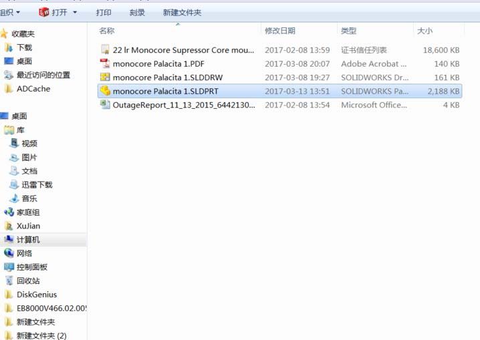Screen dimensions: 480x340
Task: Open 下载 in favorites
Action: (25, 47)
